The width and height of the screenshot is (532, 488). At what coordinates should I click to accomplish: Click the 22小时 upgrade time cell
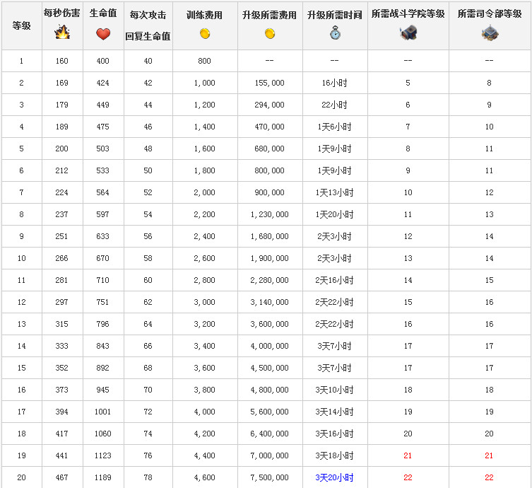pos(335,105)
